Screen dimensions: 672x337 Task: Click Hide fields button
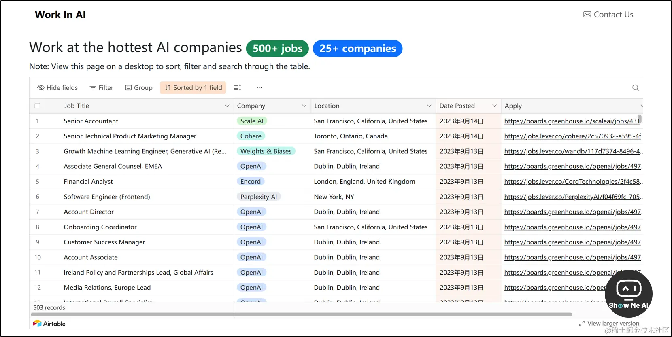[x=57, y=88]
